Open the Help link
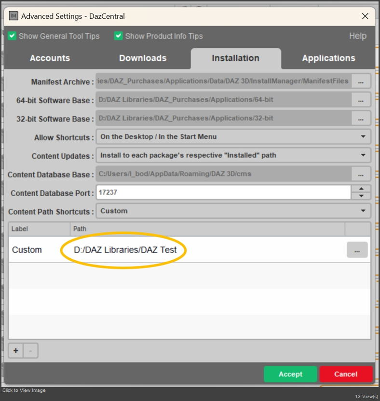The height and width of the screenshot is (401, 380). click(x=358, y=36)
